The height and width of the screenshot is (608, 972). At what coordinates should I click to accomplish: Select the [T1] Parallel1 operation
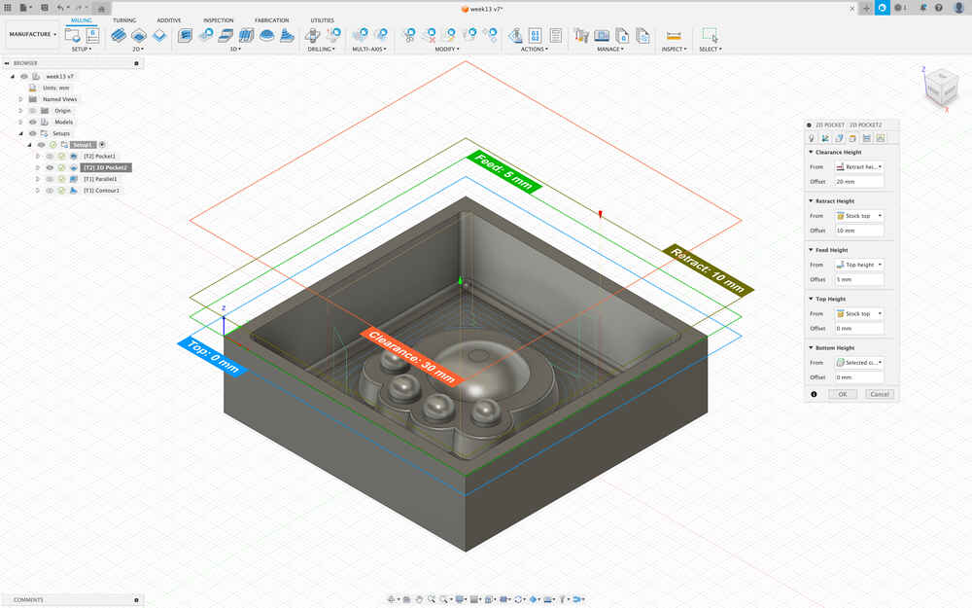pos(100,179)
